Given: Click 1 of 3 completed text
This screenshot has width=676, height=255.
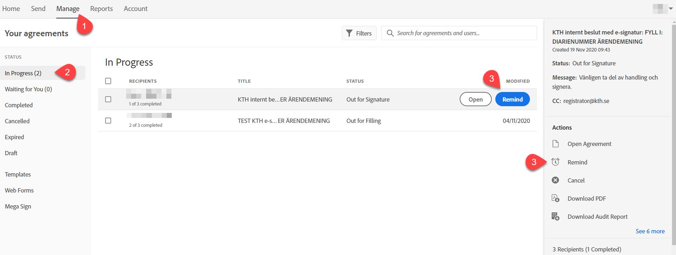Looking at the screenshot, I should click(145, 104).
